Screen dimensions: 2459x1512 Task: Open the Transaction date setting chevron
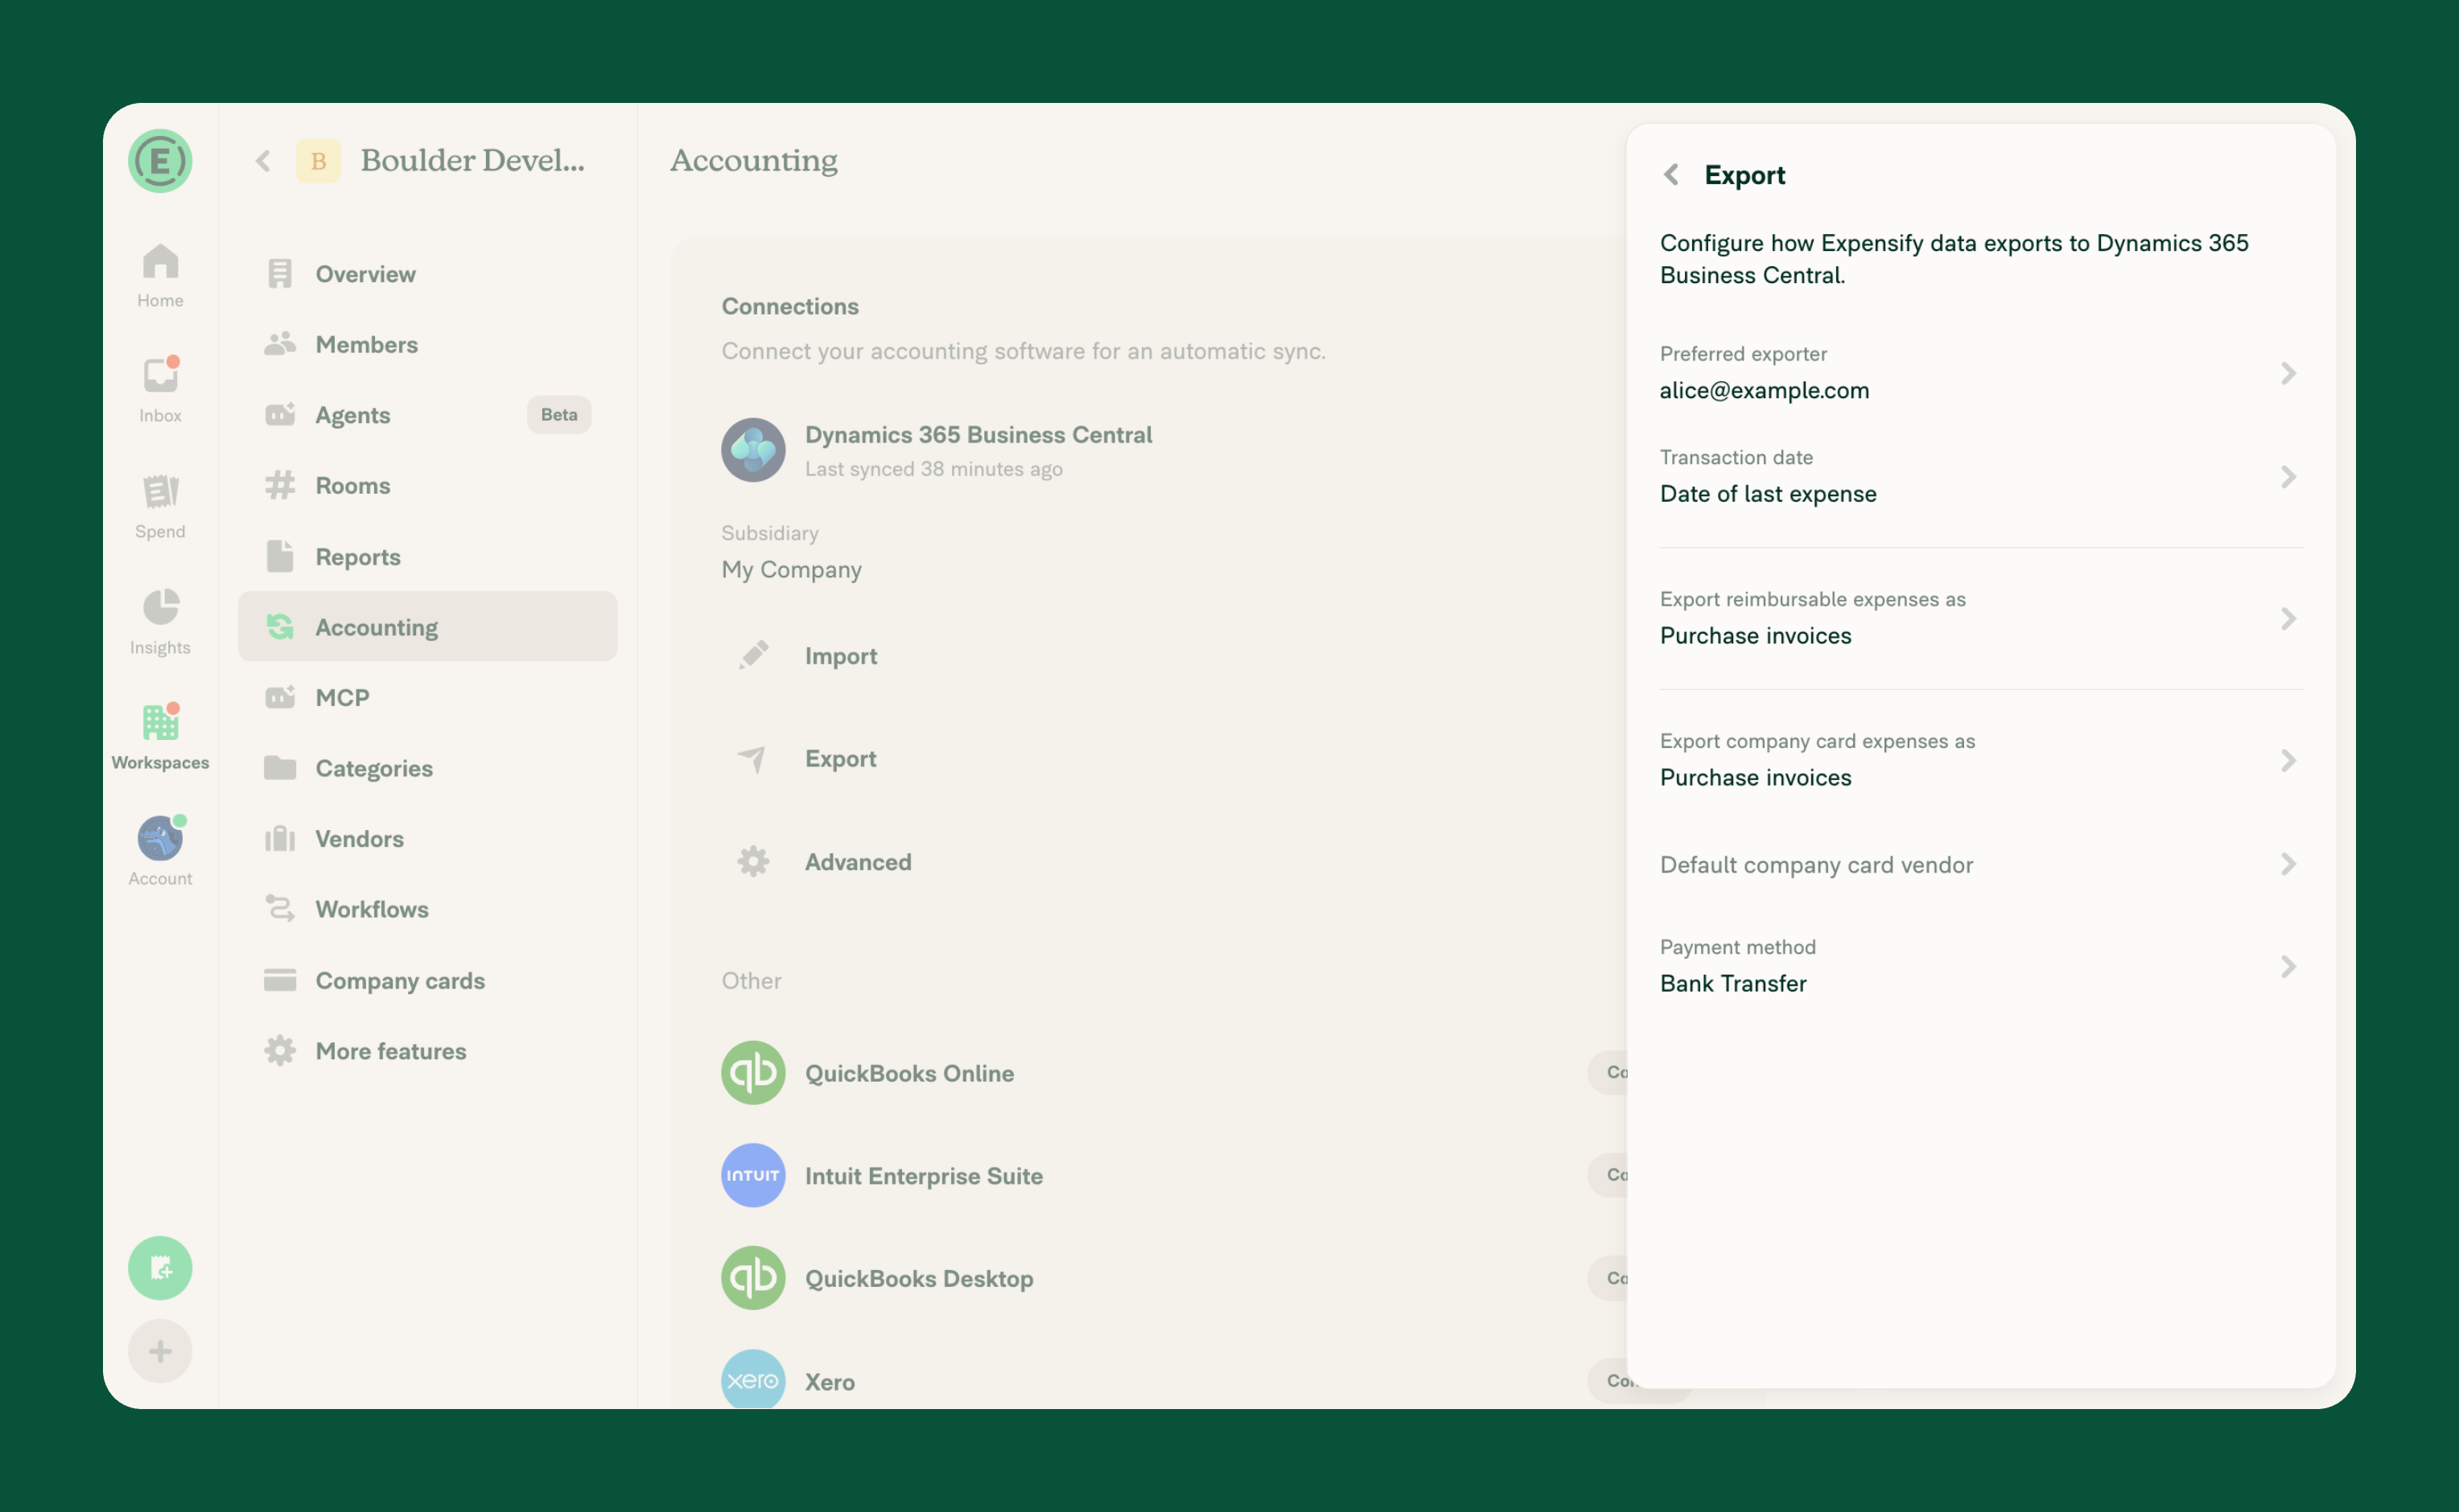(2288, 476)
